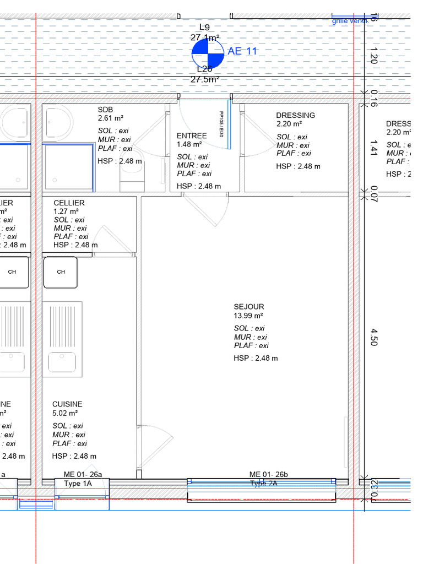This screenshot has width=423, height=564.
Task: Click the 0.16 wall thickness dimension
Action: [374, 98]
